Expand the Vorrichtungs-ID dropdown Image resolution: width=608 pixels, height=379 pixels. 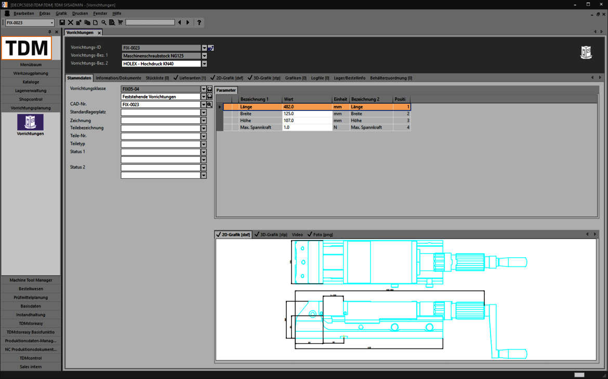click(x=204, y=48)
